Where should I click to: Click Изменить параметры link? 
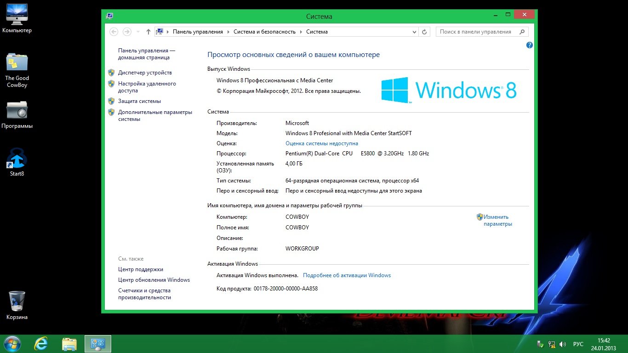(498, 221)
